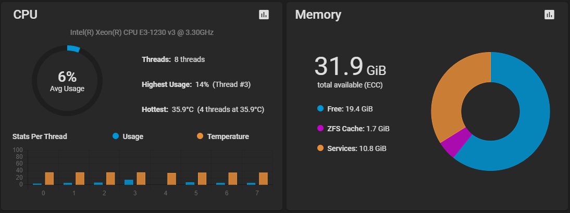
Task: Open Memory reports chart icon
Action: tap(549, 15)
